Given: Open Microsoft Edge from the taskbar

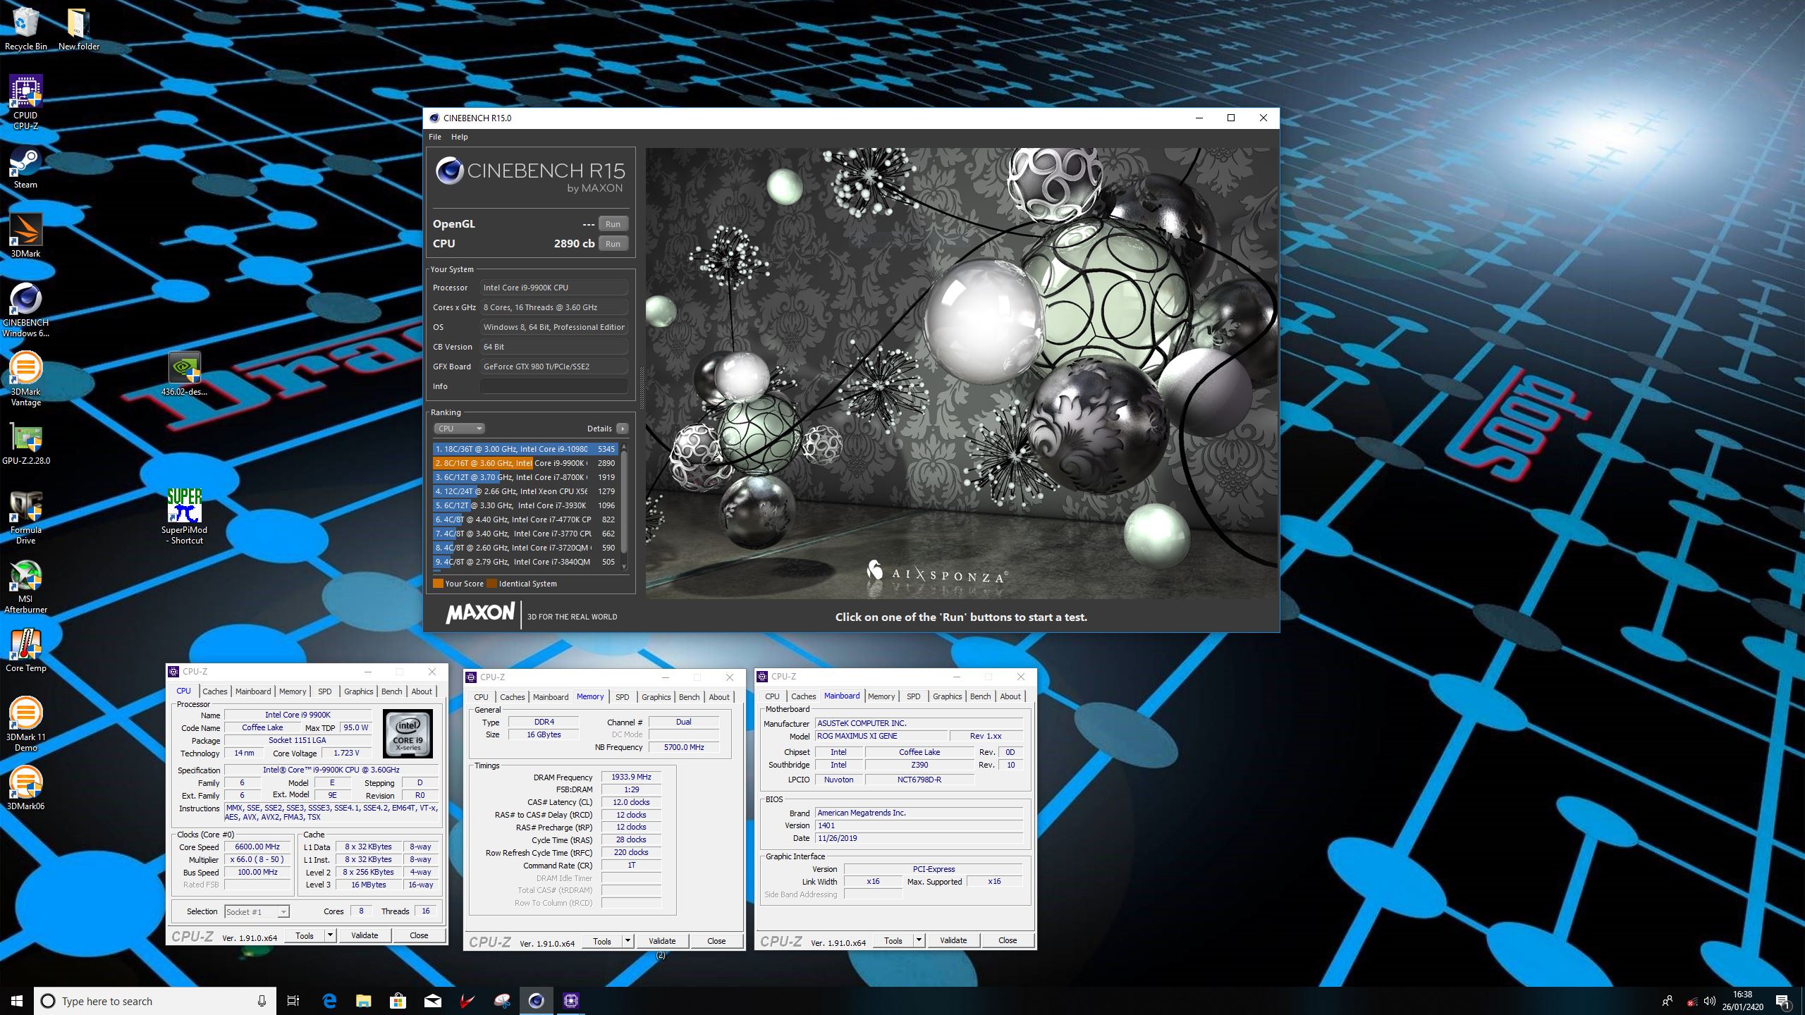Looking at the screenshot, I should 329,1000.
